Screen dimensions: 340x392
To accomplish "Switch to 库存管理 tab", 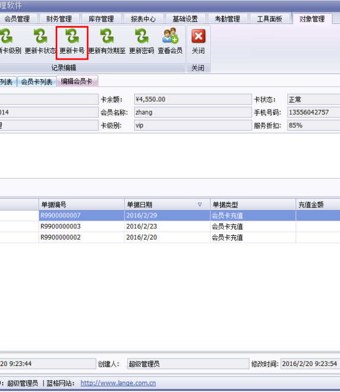I will click(x=101, y=19).
